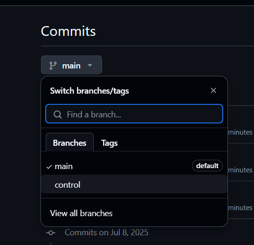Click the checkmark beside main

(49, 167)
